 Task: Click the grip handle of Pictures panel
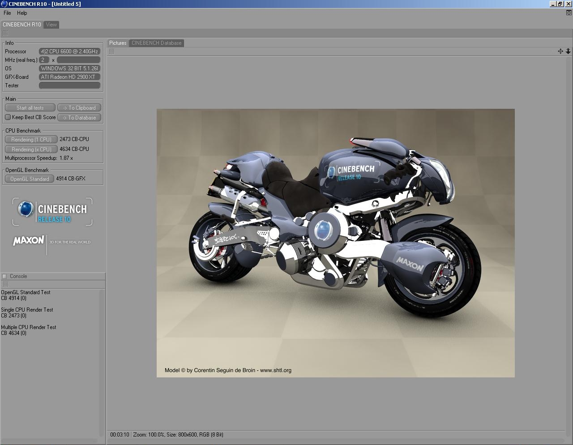click(111, 51)
